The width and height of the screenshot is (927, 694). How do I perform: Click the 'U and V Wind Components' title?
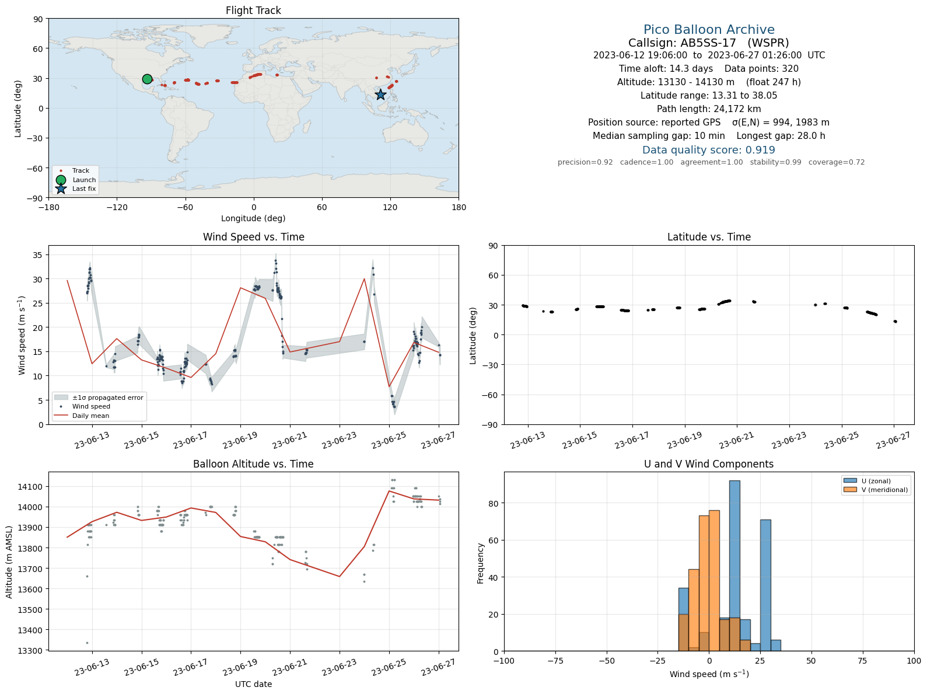(x=709, y=464)
